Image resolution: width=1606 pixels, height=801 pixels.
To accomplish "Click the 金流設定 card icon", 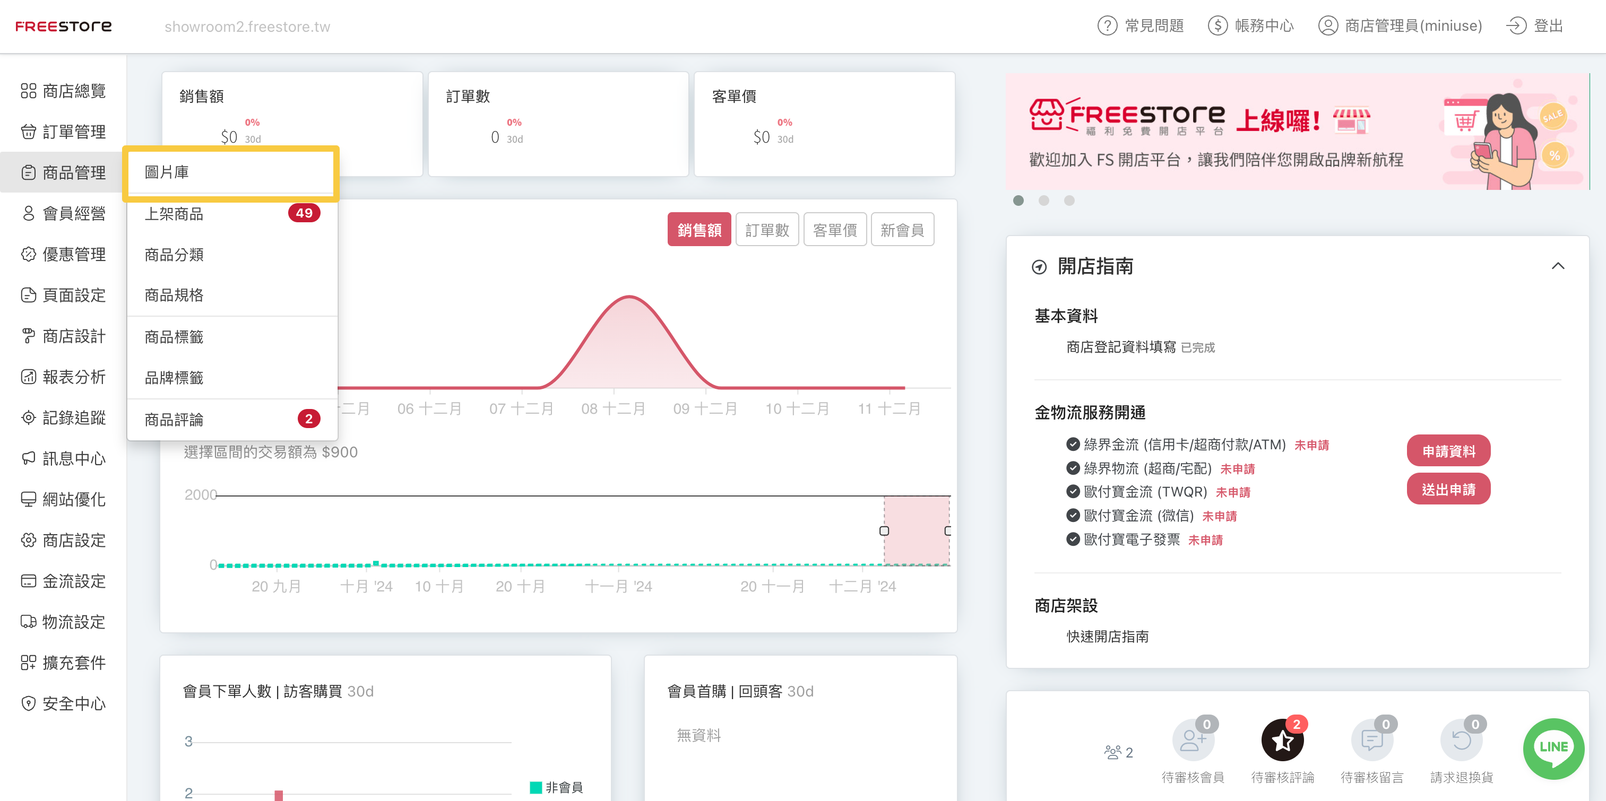I will tap(28, 581).
